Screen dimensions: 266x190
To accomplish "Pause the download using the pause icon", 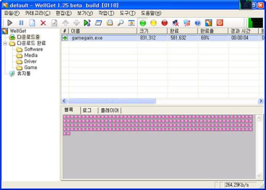I will (x=21, y=23).
